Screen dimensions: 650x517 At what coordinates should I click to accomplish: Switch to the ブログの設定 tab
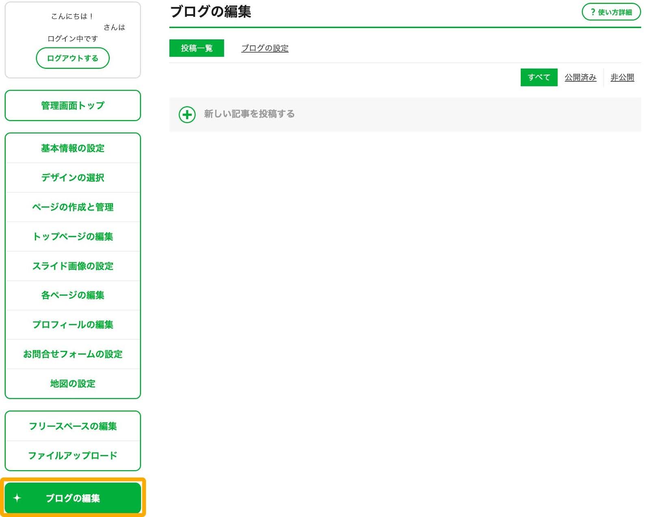pos(265,48)
